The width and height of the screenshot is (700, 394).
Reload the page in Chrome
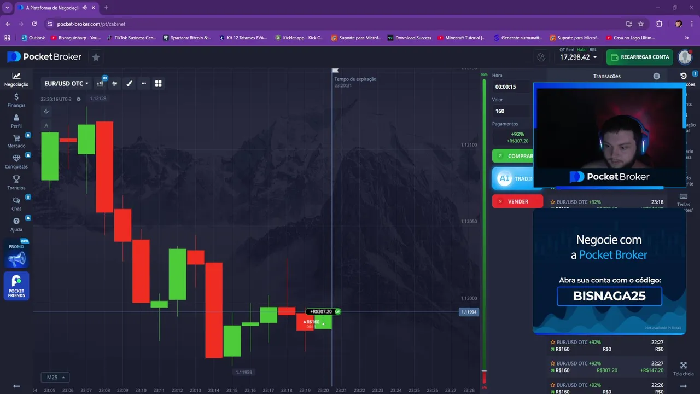coord(34,24)
